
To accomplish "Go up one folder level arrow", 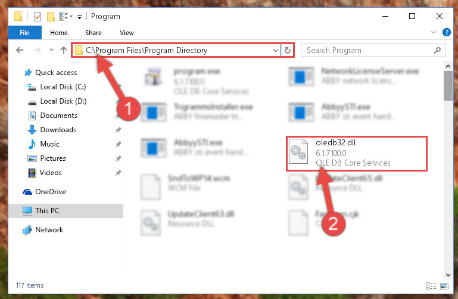I will (63, 50).
